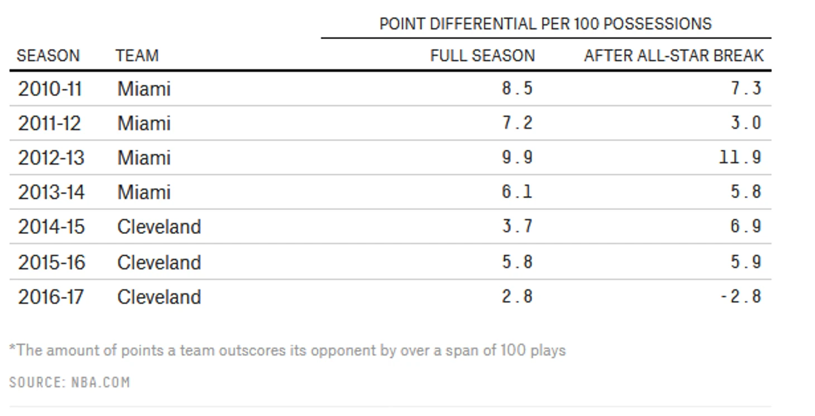Click Miami in the 2013-14 row
Image resolution: width=815 pixels, height=416 pixels.
point(143,193)
